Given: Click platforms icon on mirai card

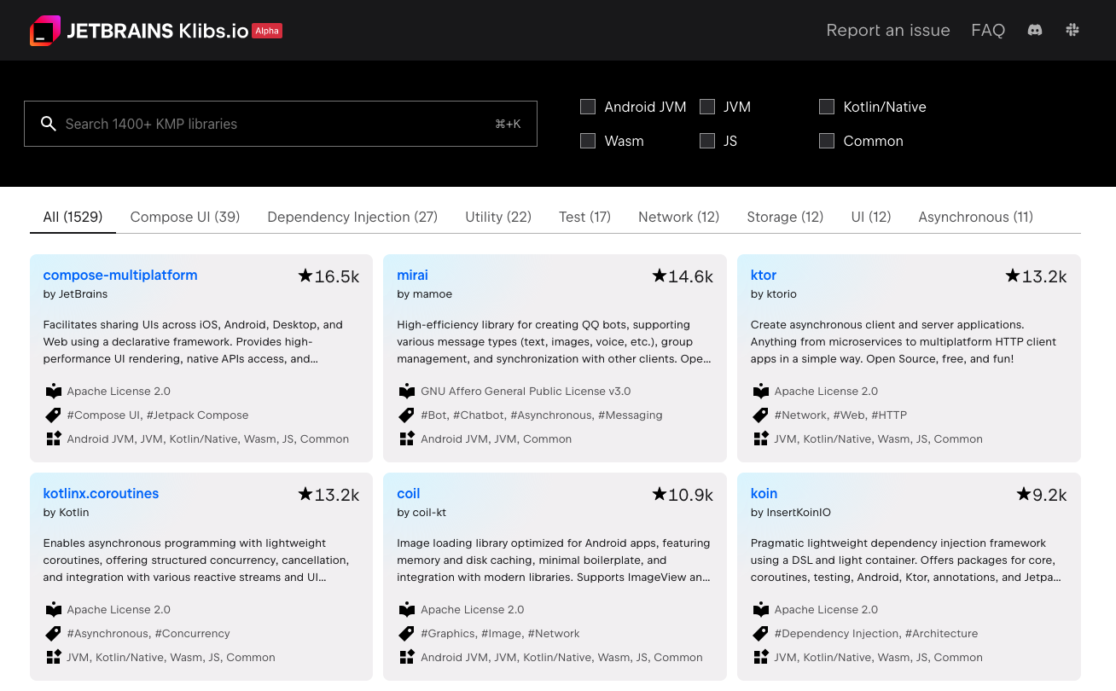Looking at the screenshot, I should (407, 438).
